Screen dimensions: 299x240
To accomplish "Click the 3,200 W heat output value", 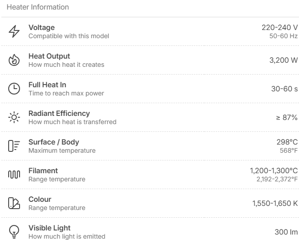I will tap(284, 60).
